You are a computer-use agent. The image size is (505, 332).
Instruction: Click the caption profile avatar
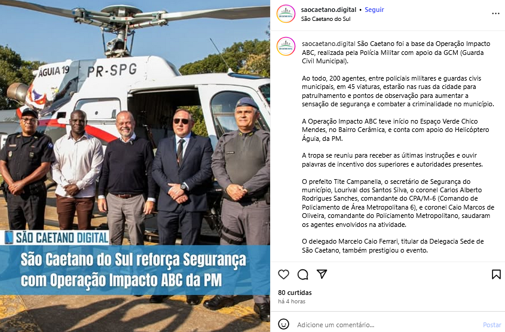286,47
